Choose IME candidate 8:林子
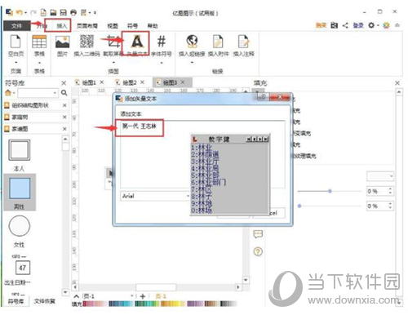The image size is (408, 315). (x=202, y=196)
